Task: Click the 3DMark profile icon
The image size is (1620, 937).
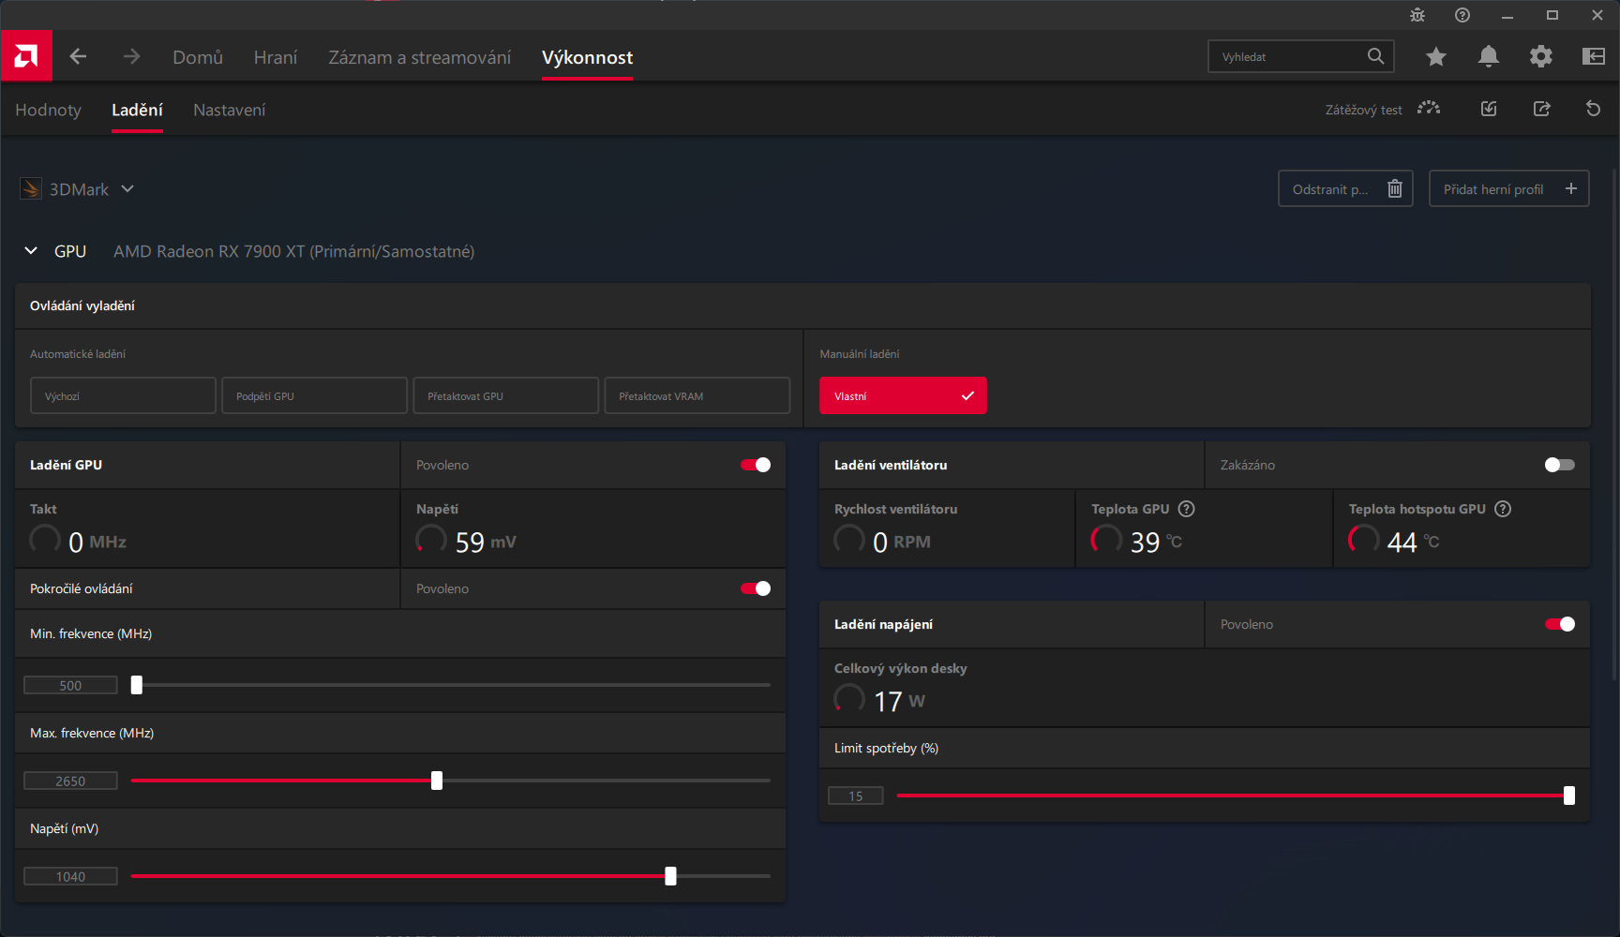Action: (31, 189)
